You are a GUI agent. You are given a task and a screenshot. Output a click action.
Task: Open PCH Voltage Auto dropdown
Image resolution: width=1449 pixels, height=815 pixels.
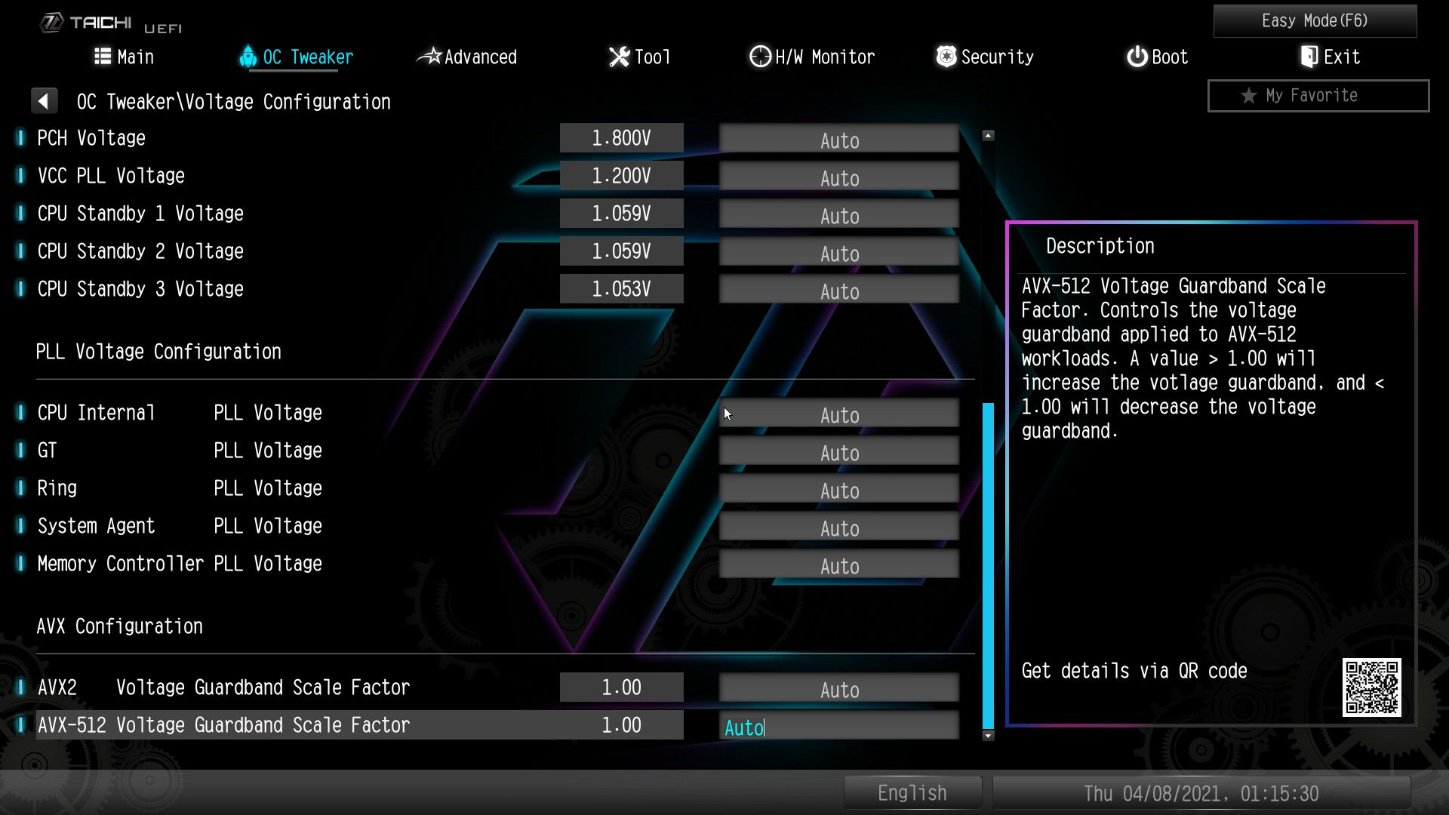coord(838,140)
